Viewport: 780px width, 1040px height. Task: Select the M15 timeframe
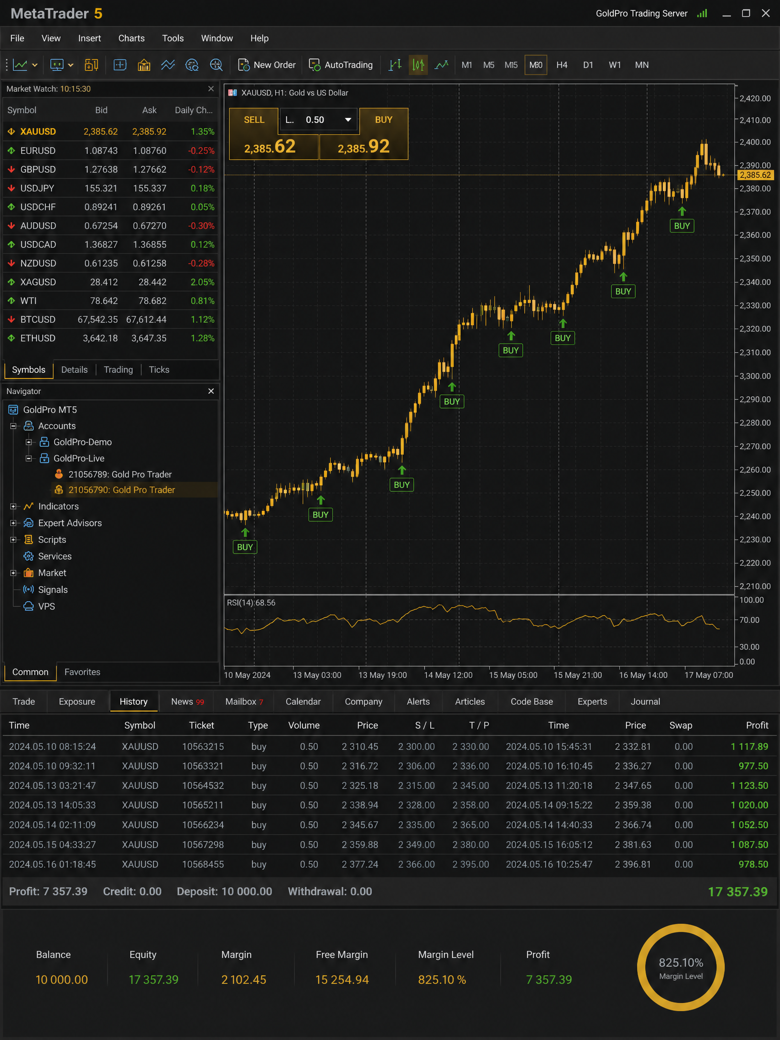pos(511,65)
